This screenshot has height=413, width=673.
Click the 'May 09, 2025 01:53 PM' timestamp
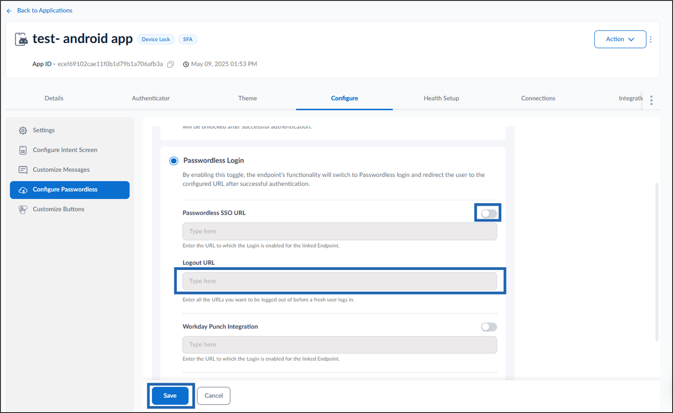click(224, 64)
